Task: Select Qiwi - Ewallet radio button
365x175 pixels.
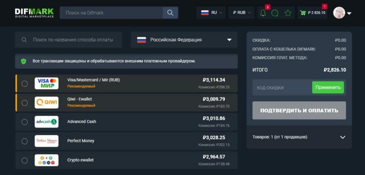Action: tap(24, 103)
